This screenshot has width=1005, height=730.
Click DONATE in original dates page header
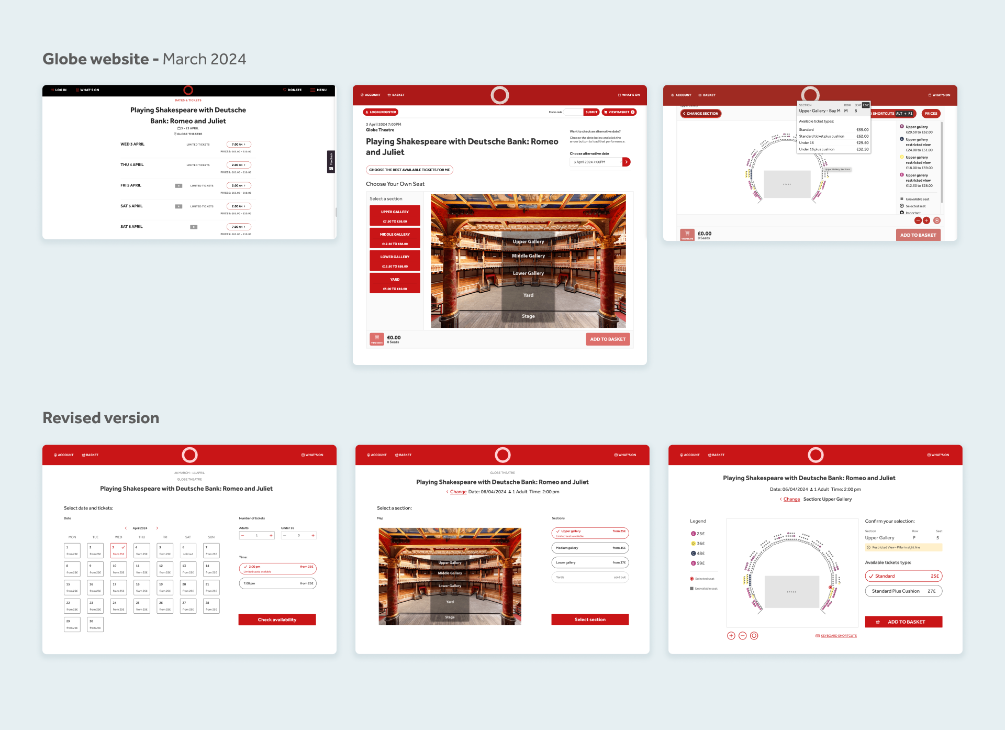tap(292, 90)
